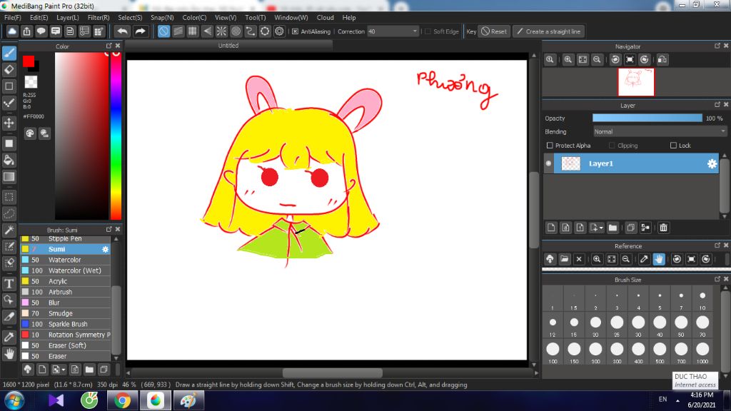Open Layer1 settings gear

(x=712, y=163)
